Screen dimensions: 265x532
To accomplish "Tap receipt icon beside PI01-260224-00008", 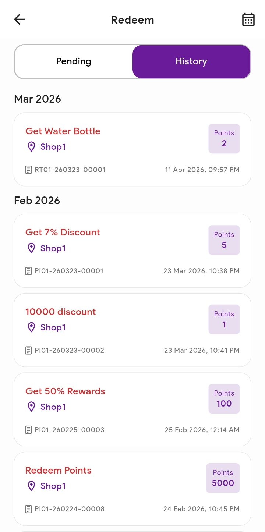I will coord(28,509).
